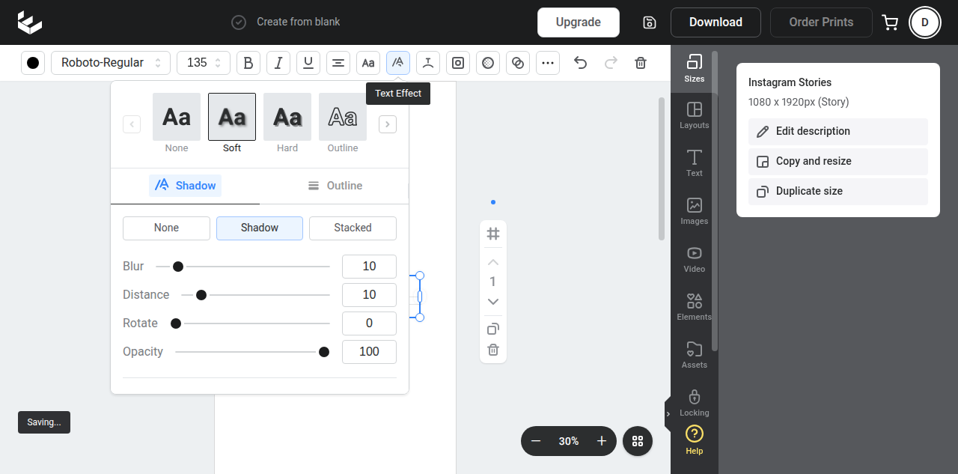Duplicate the page with copy icon
This screenshot has height=474, width=958.
click(x=493, y=329)
